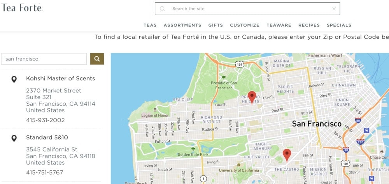Go to the RECIPES page

click(309, 25)
